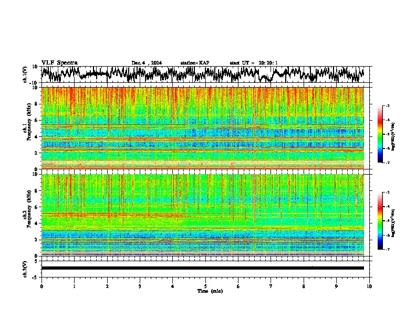
Task: Click the "VLF Spectra" title text
Action: [x=59, y=63]
